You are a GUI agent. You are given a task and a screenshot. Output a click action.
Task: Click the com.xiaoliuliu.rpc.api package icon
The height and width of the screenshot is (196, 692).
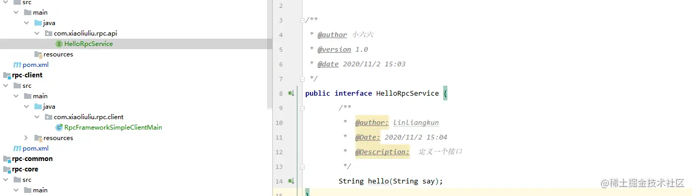pyautogui.click(x=49, y=33)
